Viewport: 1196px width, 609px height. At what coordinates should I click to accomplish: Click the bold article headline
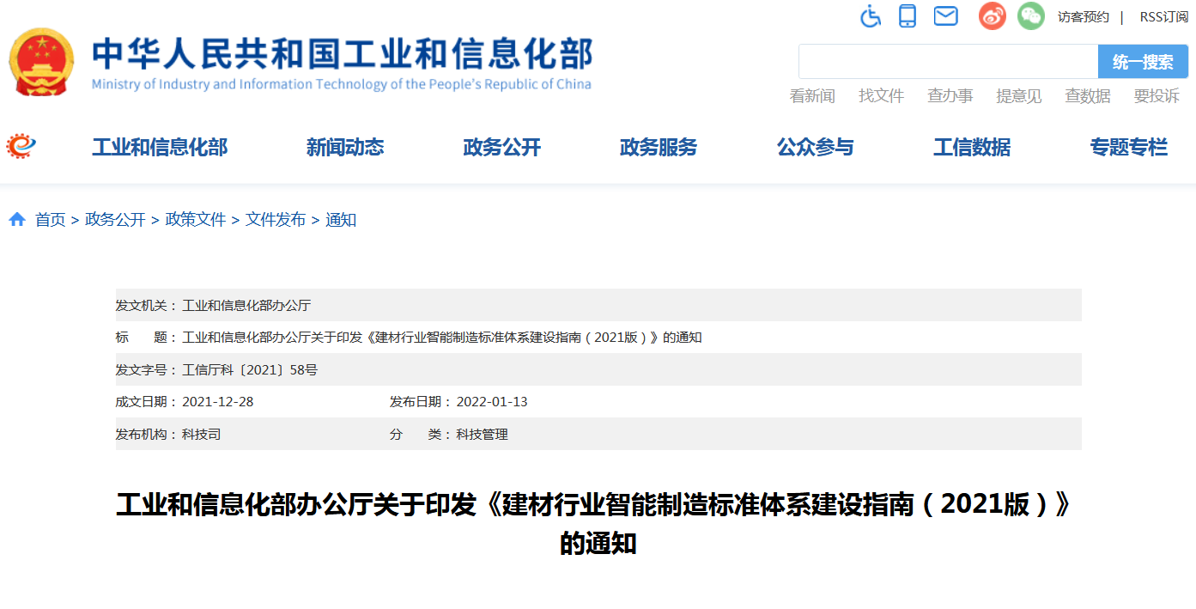click(x=598, y=524)
